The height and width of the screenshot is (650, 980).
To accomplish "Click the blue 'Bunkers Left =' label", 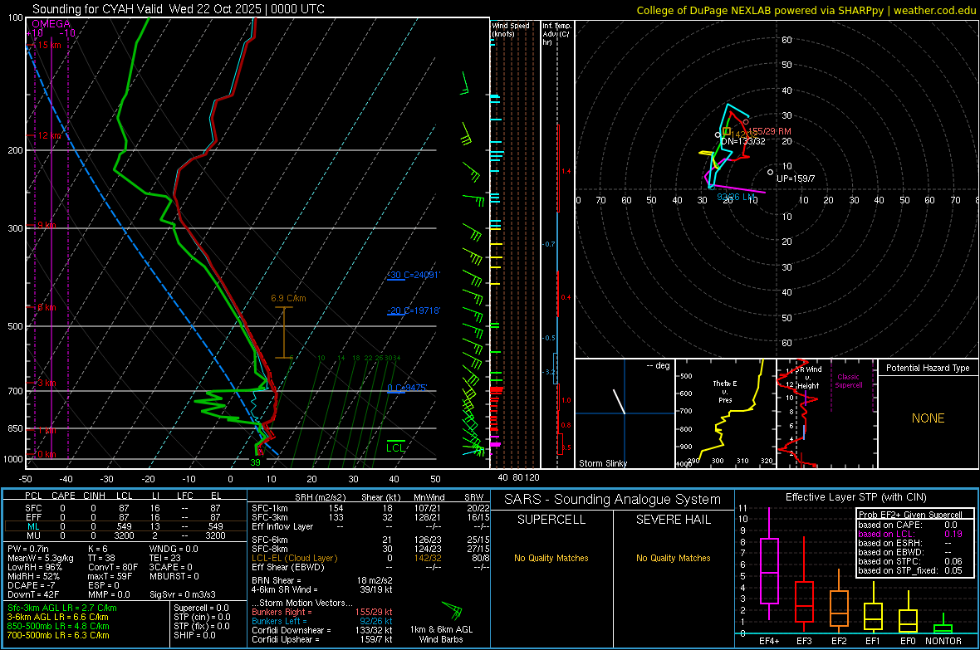I will (279, 621).
